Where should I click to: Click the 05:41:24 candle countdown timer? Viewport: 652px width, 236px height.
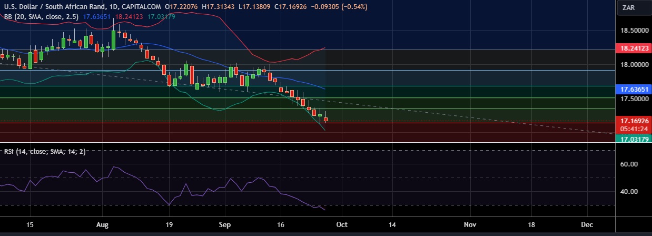coord(633,128)
